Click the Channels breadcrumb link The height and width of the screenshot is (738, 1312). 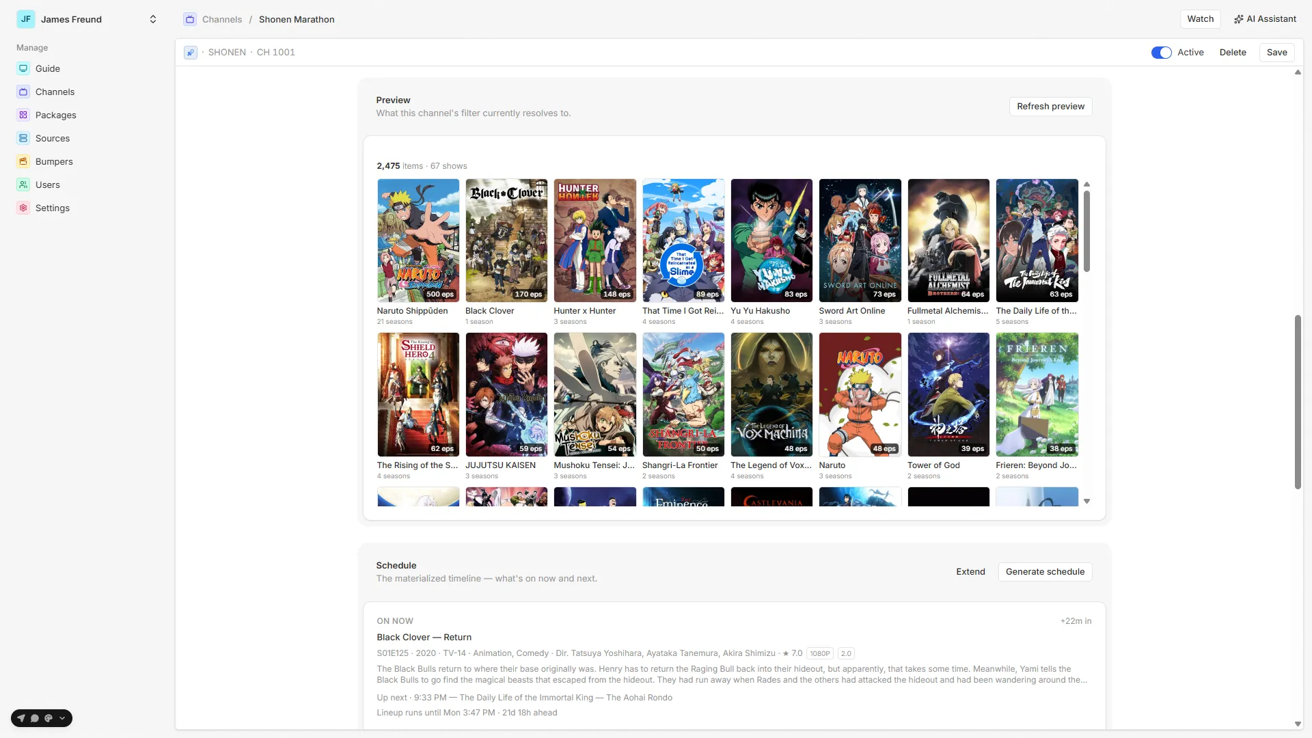tap(222, 19)
